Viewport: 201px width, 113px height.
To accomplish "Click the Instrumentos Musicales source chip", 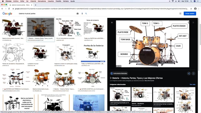I will tap(119, 73).
